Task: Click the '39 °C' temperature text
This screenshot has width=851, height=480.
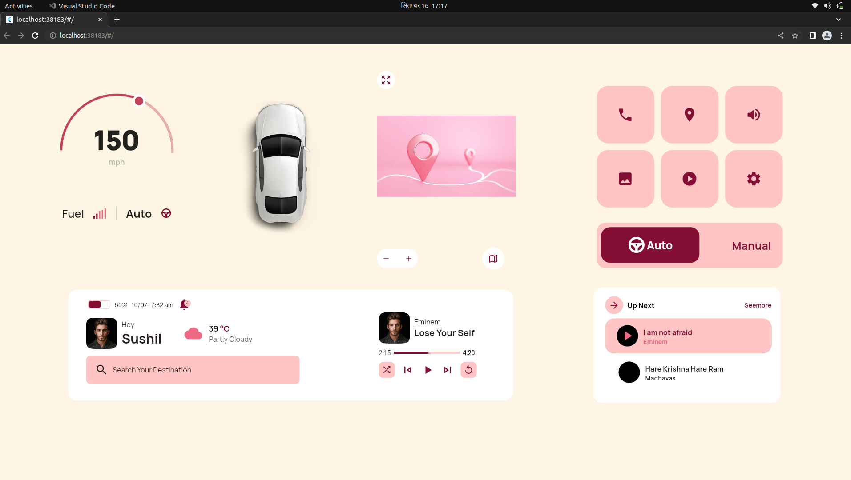Action: 219,328
